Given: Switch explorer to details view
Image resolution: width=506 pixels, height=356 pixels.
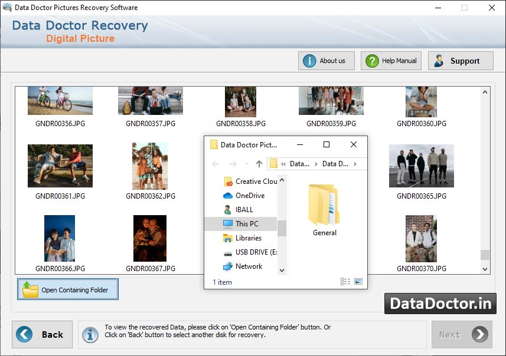Looking at the screenshot, I should tap(345, 282).
